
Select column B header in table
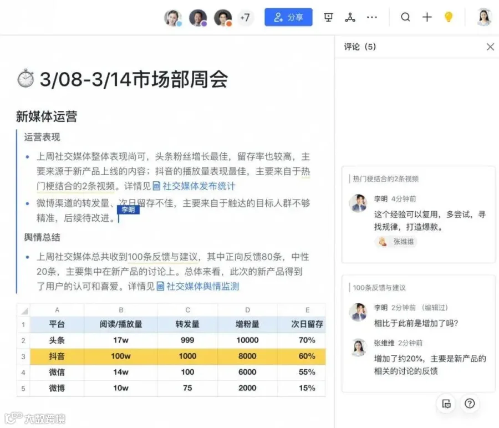121,310
